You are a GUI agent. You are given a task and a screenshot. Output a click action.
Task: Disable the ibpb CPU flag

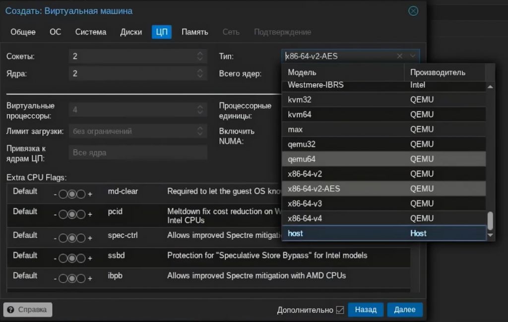63,278
